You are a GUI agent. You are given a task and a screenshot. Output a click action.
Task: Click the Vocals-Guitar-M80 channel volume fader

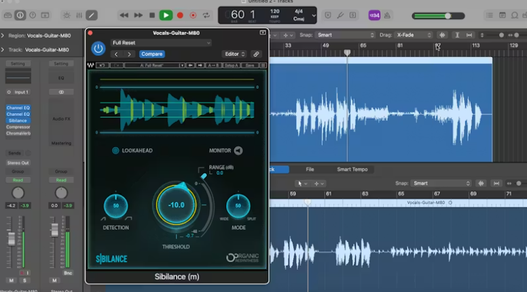(x=11, y=238)
